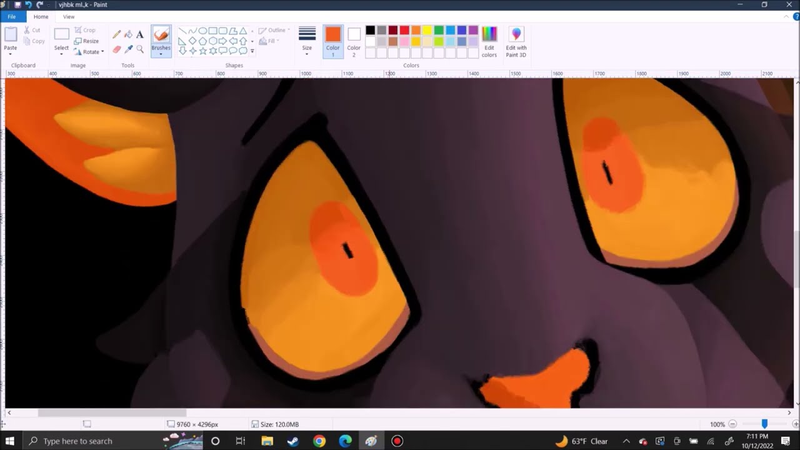The width and height of the screenshot is (800, 450).
Task: Click the Copy command
Action: click(34, 41)
